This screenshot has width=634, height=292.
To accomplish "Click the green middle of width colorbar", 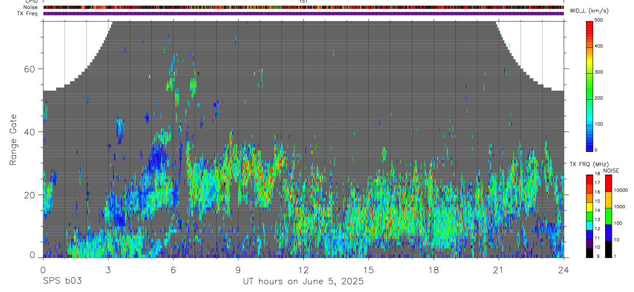I will [590, 85].
